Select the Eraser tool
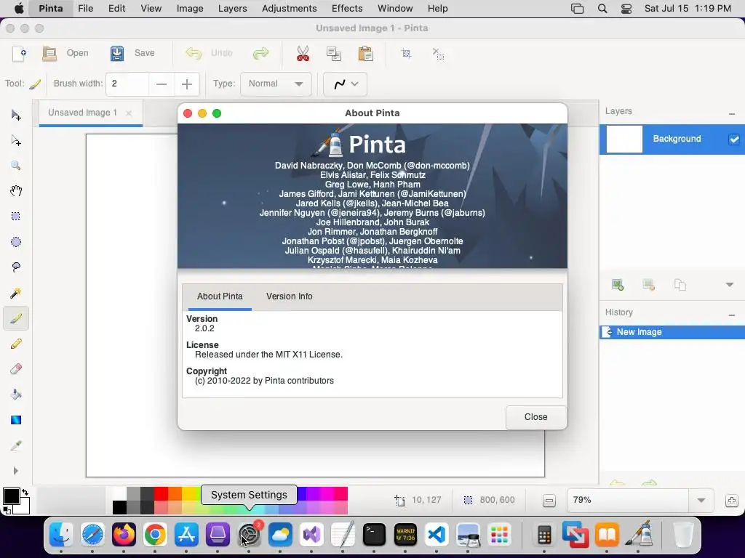The height and width of the screenshot is (558, 745). pyautogui.click(x=16, y=369)
